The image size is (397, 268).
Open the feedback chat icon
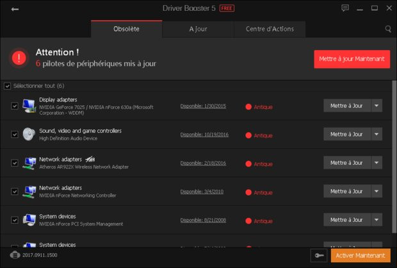345,8
